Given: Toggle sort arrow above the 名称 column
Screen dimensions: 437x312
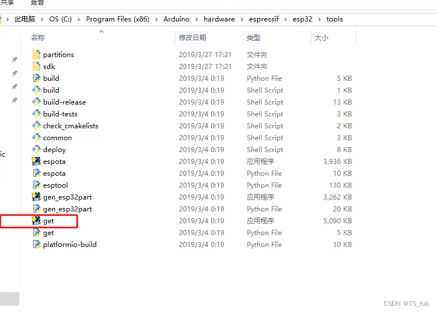Looking at the screenshot, I should click(x=102, y=32).
